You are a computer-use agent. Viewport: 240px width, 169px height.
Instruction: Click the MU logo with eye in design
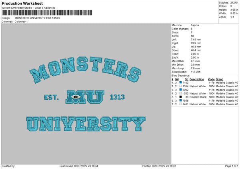tap(85, 97)
